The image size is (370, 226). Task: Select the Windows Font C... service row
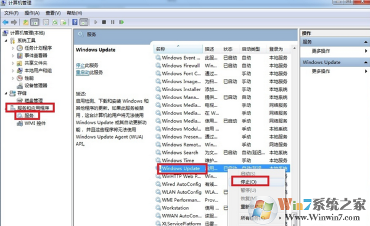tap(222, 73)
